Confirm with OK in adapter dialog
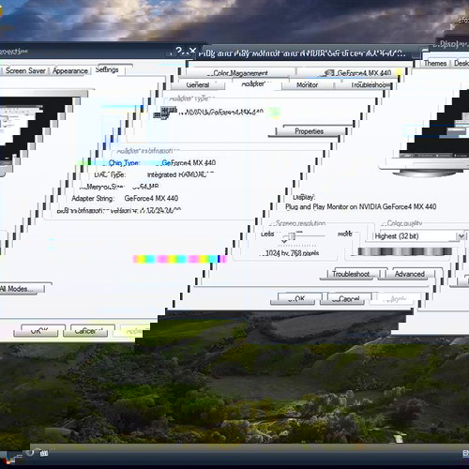Image resolution: width=469 pixels, height=469 pixels. click(296, 299)
